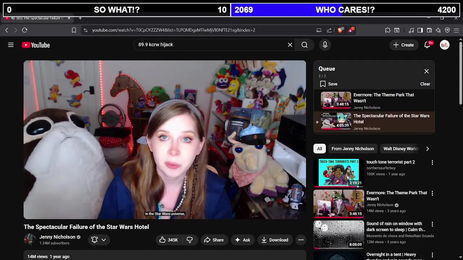The image size is (463, 260).
Task: Go forward with the browser forward arrow
Action: pyautogui.click(x=15, y=30)
